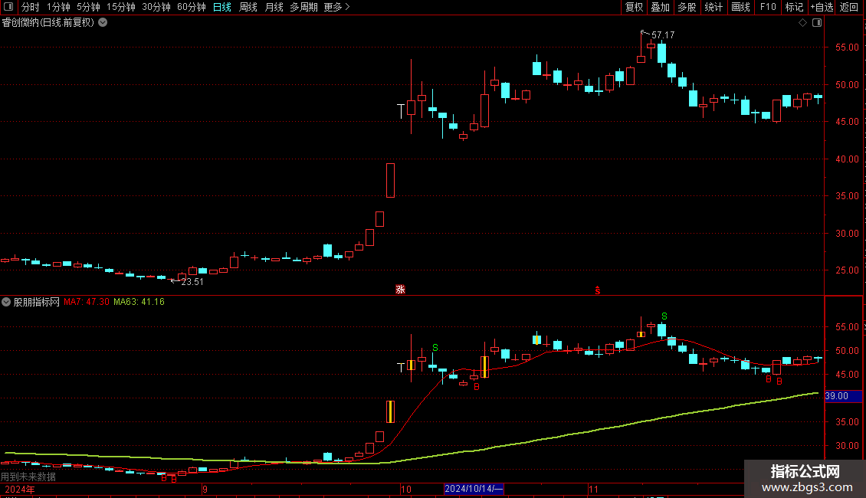Open the 股朋指标网 indicator dropdown
This screenshot has height=498, width=866.
6,302
